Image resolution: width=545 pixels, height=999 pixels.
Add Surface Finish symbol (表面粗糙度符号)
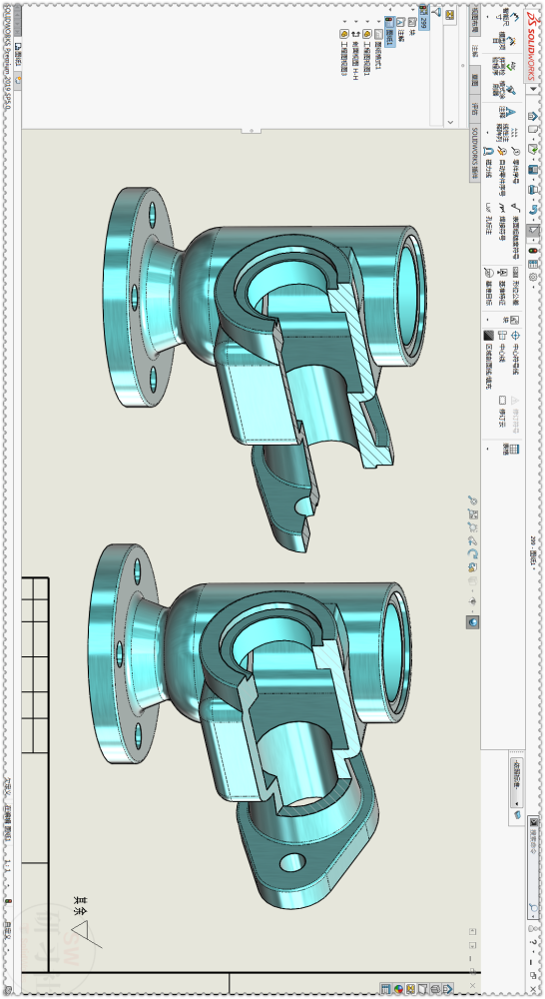(x=516, y=233)
